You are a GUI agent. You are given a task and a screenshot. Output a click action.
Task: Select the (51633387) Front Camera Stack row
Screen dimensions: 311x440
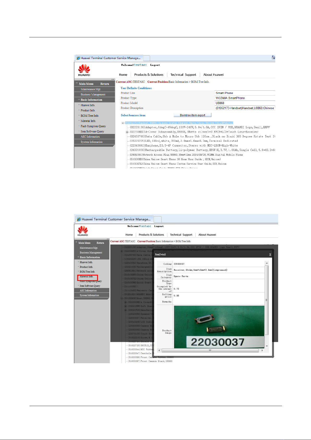click(150, 361)
